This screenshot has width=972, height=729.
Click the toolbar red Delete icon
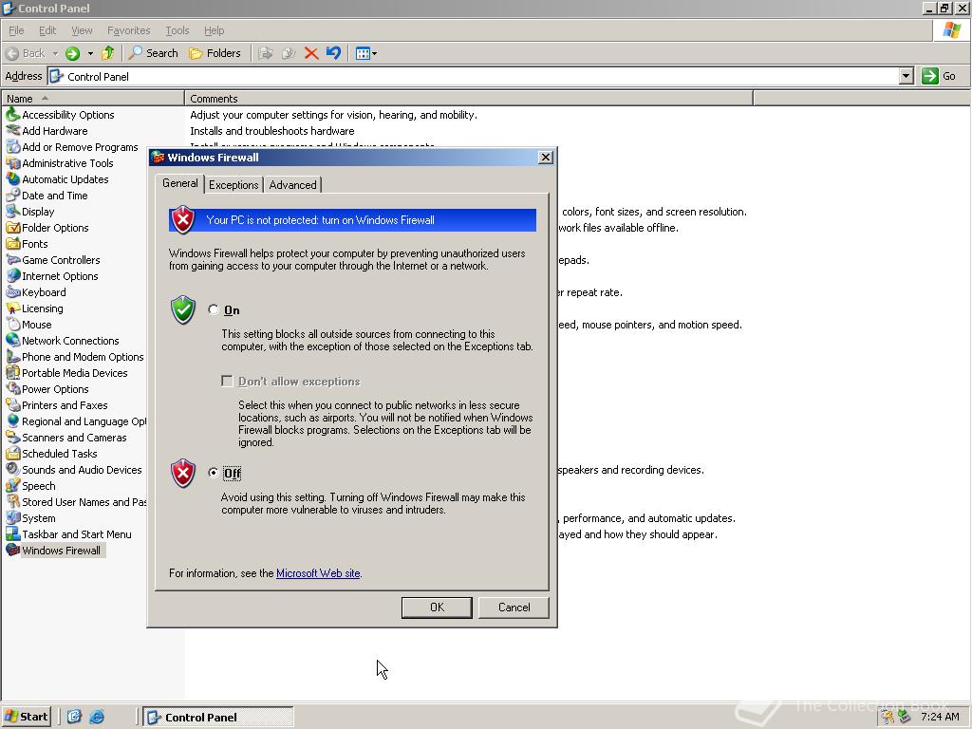tap(311, 53)
